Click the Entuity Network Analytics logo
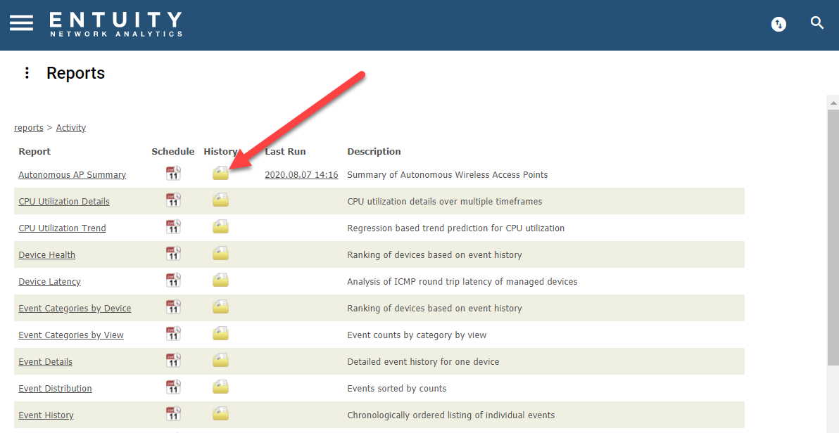This screenshot has width=839, height=433. pyautogui.click(x=115, y=24)
